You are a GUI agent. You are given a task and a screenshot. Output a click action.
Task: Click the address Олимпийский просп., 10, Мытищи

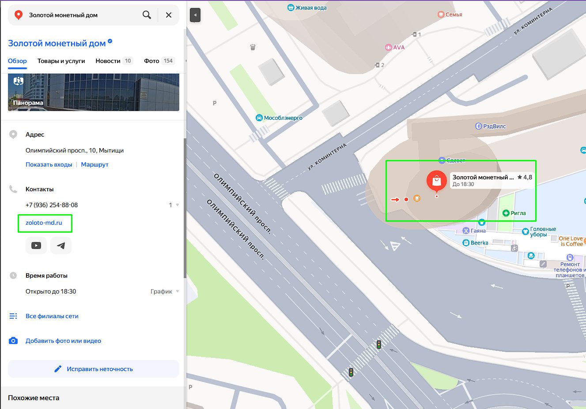coord(75,150)
